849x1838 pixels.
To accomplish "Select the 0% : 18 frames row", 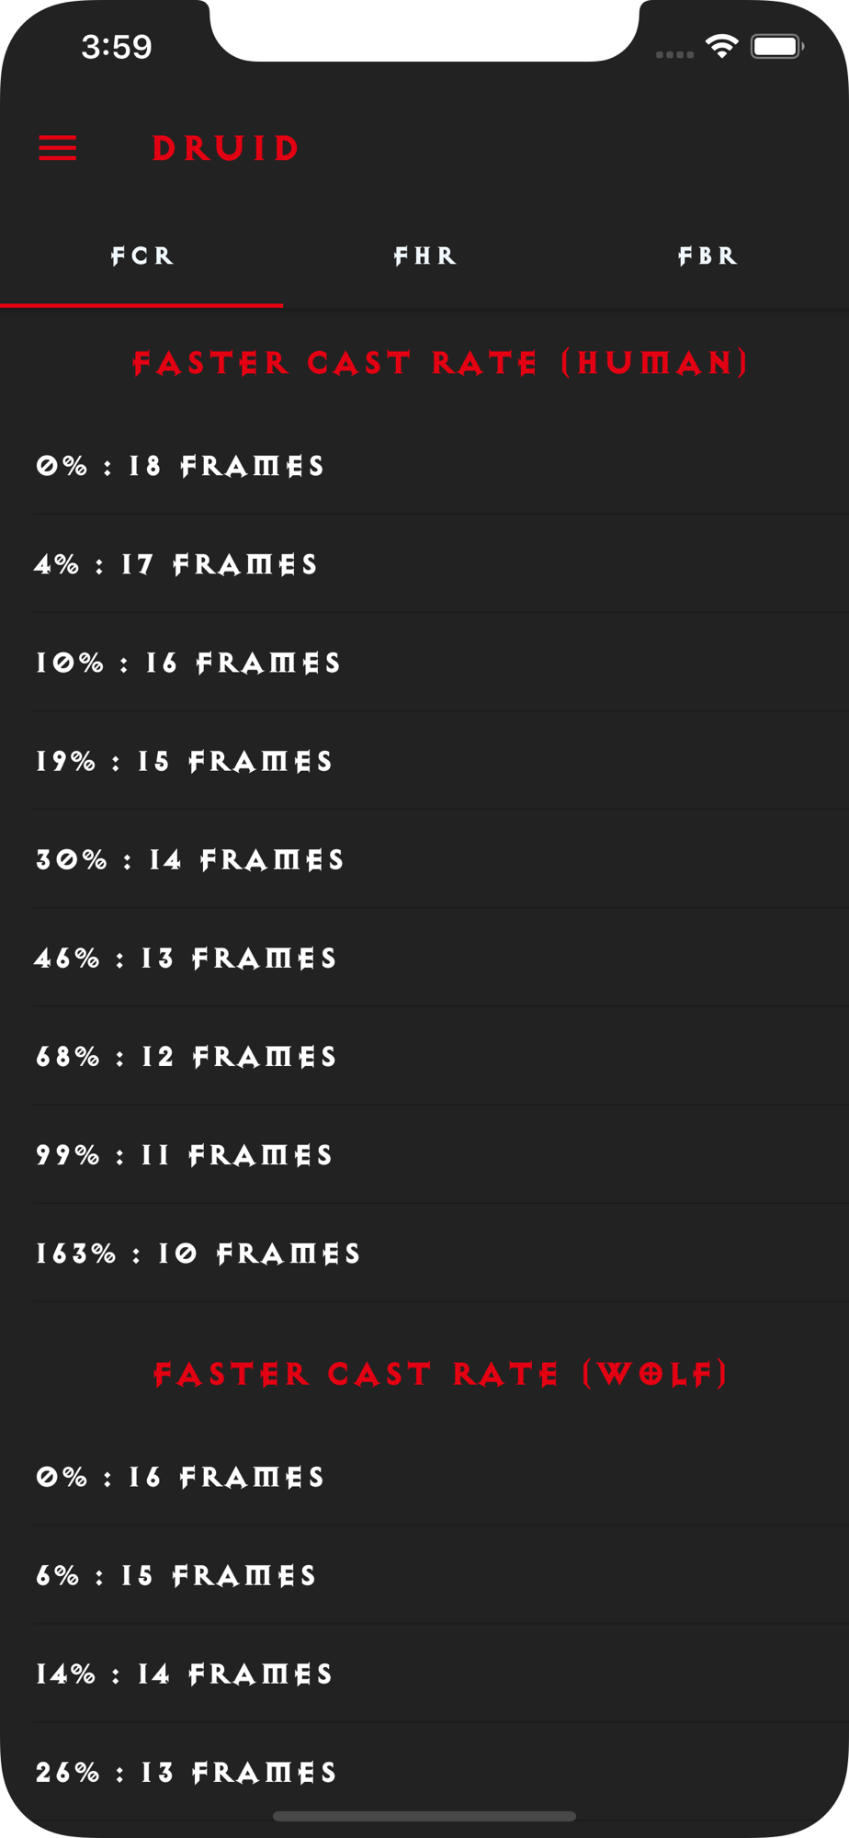I will point(441,466).
